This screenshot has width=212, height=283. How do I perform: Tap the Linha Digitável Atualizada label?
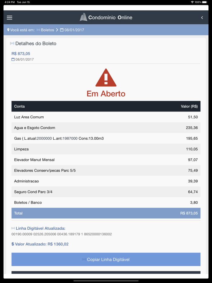pos(41,228)
